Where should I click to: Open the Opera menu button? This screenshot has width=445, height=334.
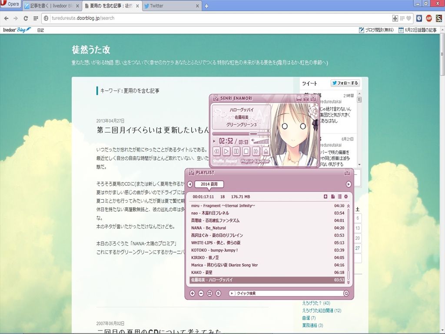(x=10, y=4)
